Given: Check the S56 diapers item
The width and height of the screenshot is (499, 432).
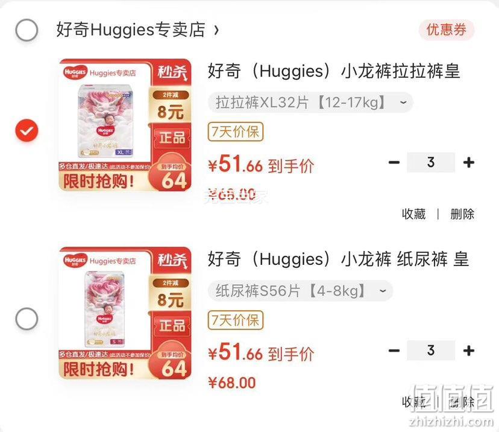Looking at the screenshot, I should tap(27, 319).
